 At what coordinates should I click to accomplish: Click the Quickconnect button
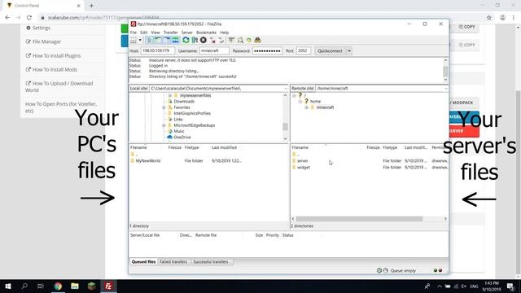pos(330,50)
